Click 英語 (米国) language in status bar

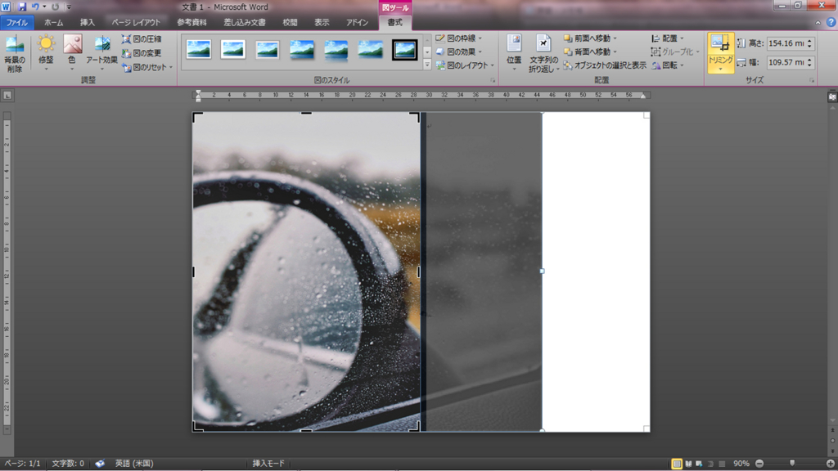coord(134,464)
